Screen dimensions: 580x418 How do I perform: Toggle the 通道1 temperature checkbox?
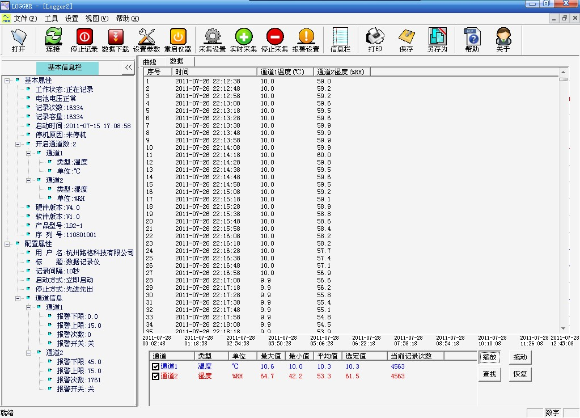[156, 366]
